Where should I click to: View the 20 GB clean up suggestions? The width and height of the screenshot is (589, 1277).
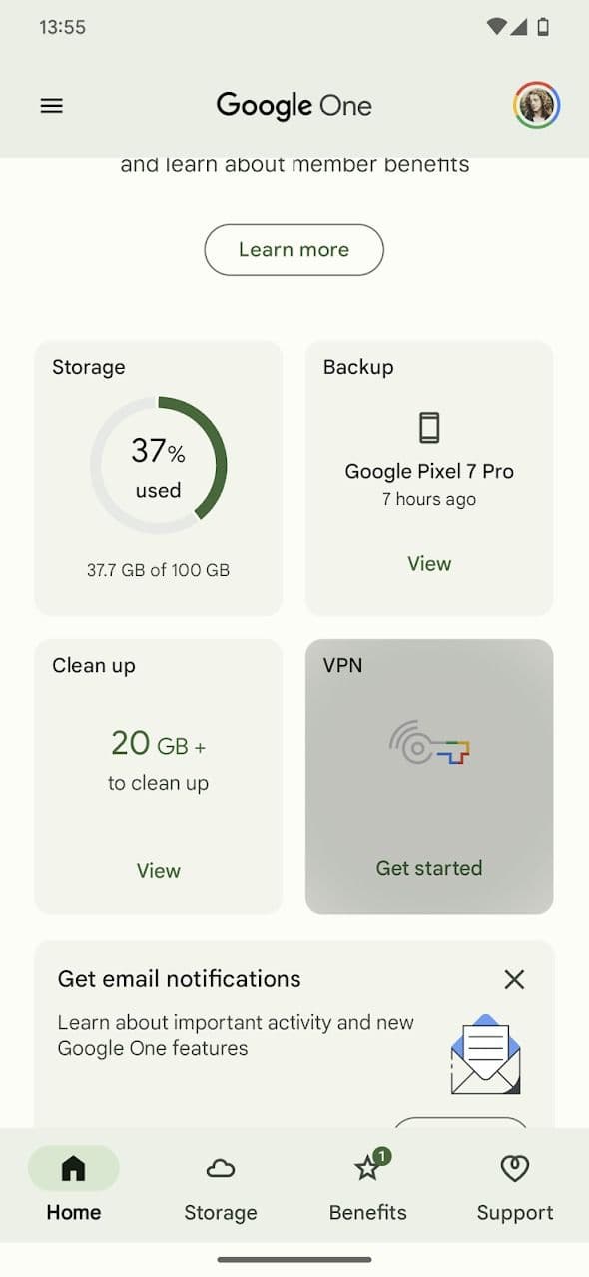click(158, 870)
